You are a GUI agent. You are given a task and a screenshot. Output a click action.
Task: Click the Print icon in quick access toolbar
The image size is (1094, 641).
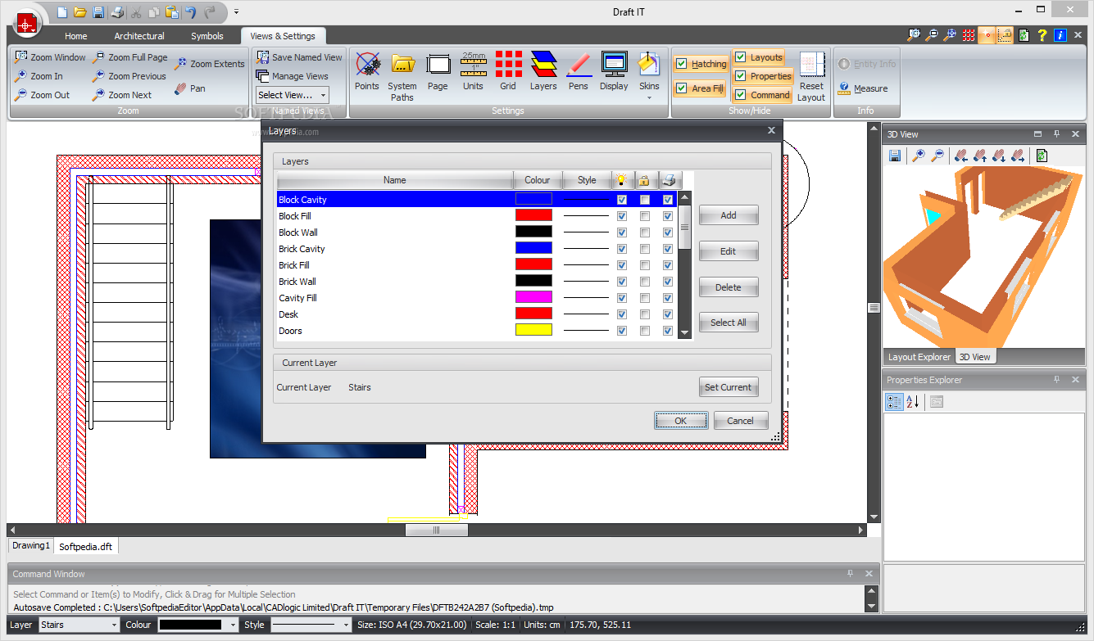click(117, 12)
